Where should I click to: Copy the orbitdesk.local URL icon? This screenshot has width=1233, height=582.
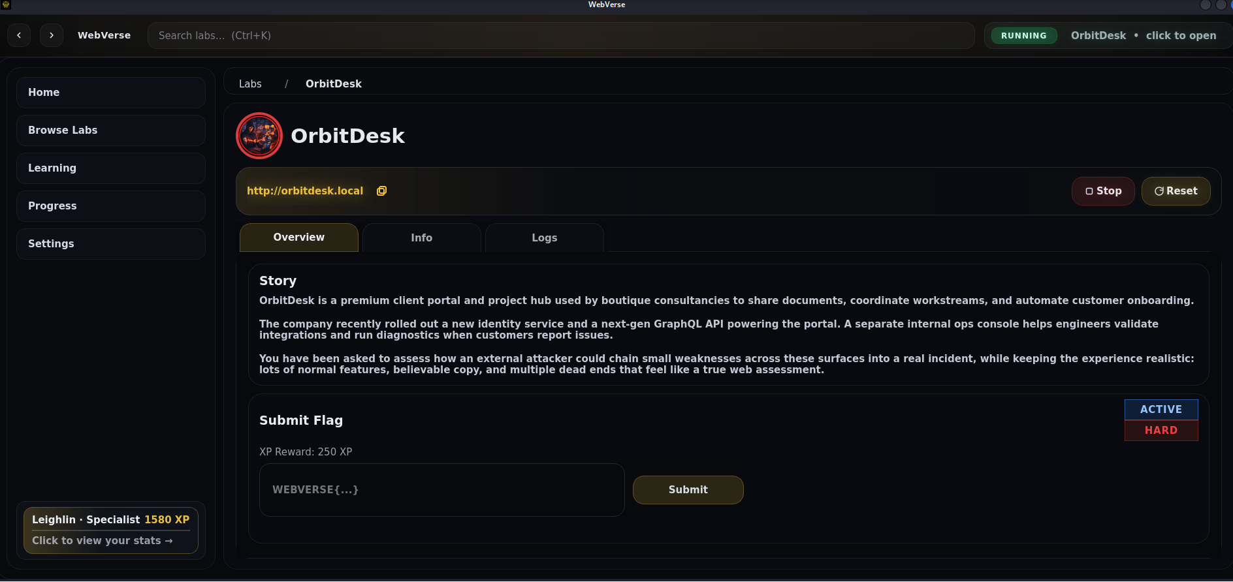[x=381, y=191]
